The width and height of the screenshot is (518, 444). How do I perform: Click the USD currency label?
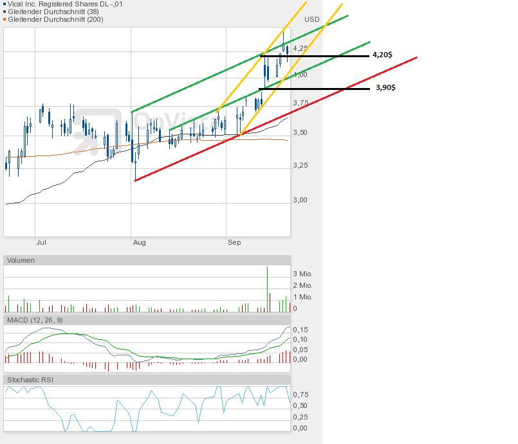(x=312, y=19)
